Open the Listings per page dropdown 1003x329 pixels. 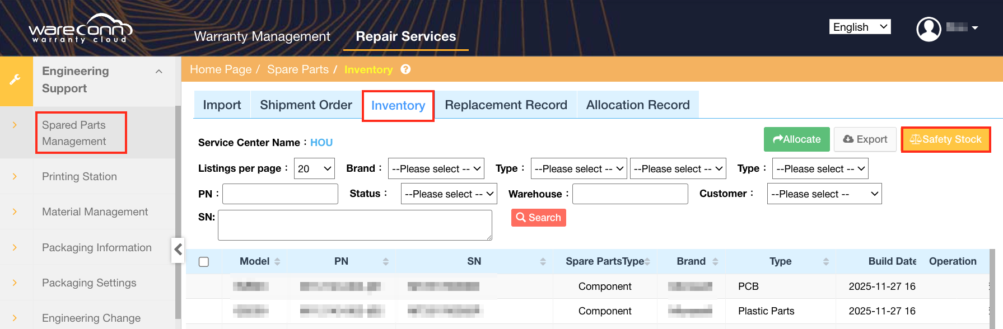click(314, 168)
